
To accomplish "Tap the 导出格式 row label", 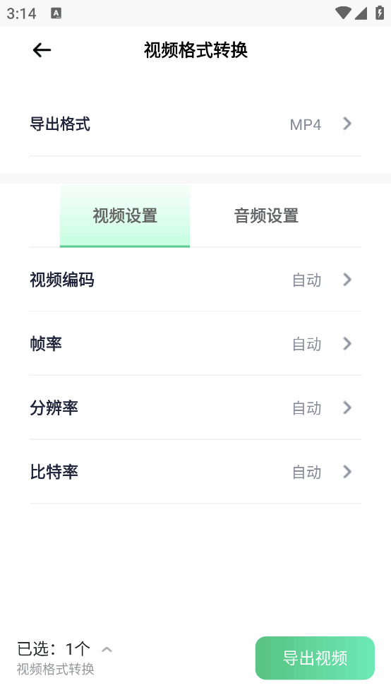I will click(x=60, y=124).
